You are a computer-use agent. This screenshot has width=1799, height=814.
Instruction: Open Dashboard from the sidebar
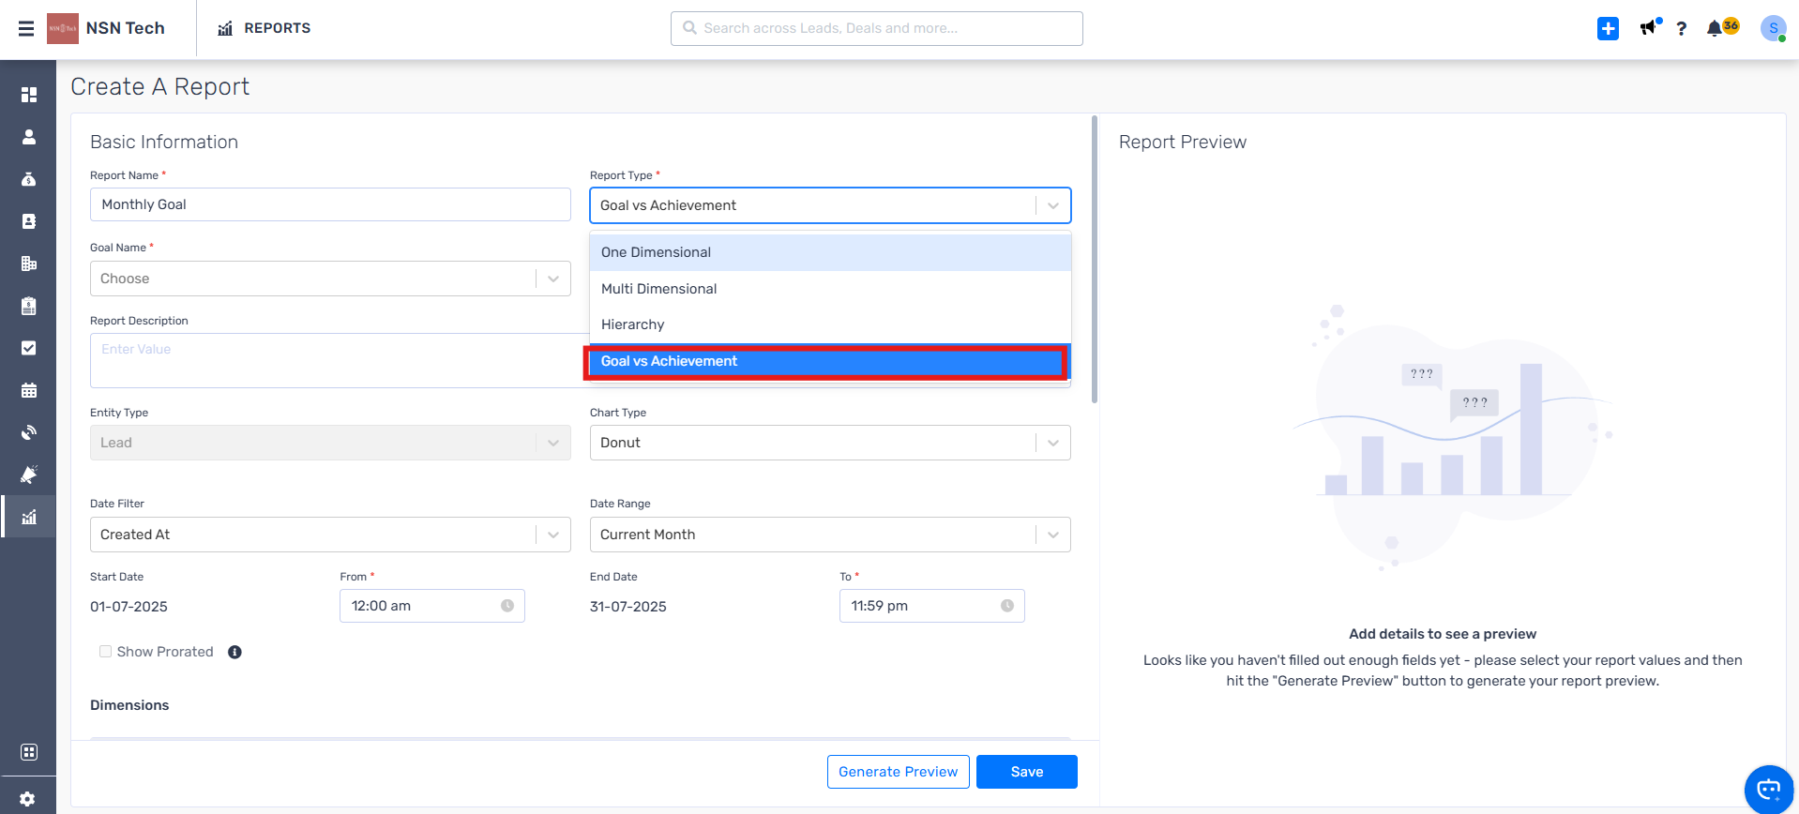(29, 95)
